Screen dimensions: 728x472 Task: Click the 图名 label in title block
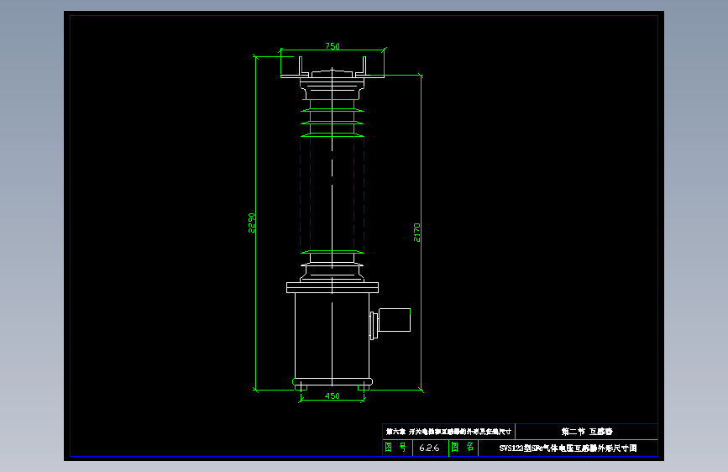point(463,447)
